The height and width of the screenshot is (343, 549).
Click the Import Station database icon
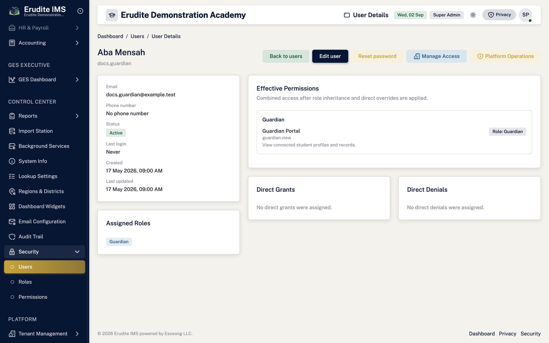pyautogui.click(x=12, y=131)
